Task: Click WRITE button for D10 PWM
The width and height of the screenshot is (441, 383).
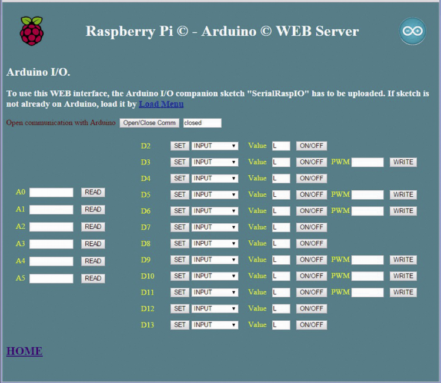Action: pos(403,276)
